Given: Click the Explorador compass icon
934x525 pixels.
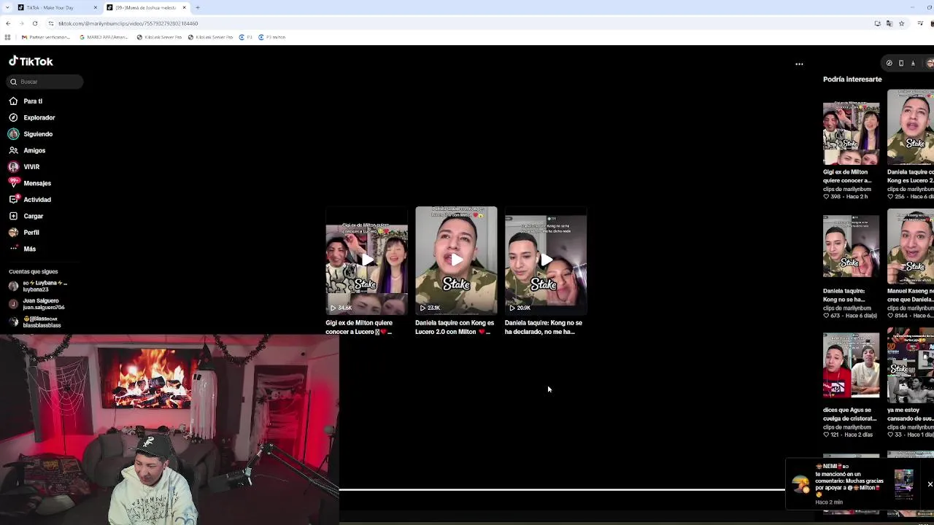Looking at the screenshot, I should [x=13, y=117].
